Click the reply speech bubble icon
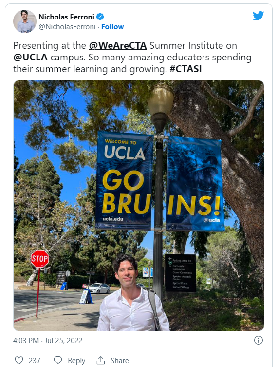 tap(58, 360)
